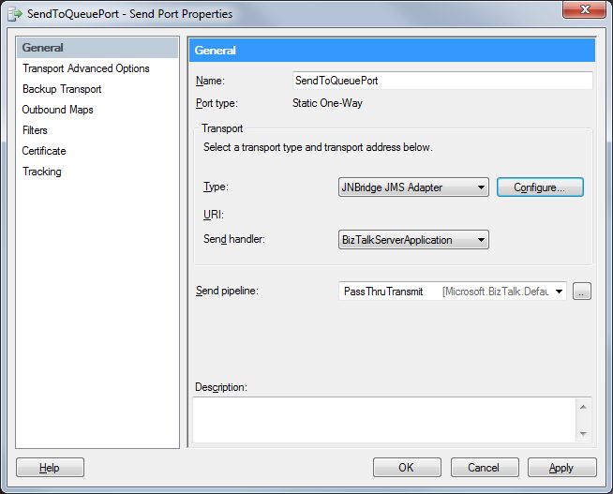The image size is (613, 494).
Task: Go to Outbound Maps page
Action: click(x=57, y=110)
